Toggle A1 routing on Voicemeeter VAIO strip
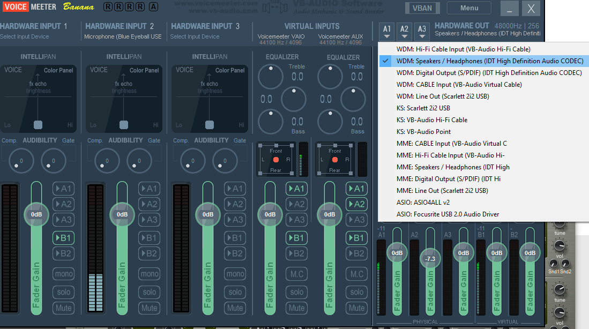The image size is (589, 329). (x=296, y=189)
